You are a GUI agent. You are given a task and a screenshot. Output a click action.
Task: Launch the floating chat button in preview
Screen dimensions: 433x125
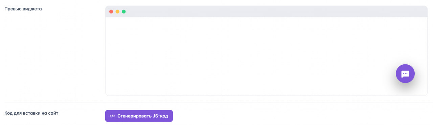pyautogui.click(x=405, y=73)
